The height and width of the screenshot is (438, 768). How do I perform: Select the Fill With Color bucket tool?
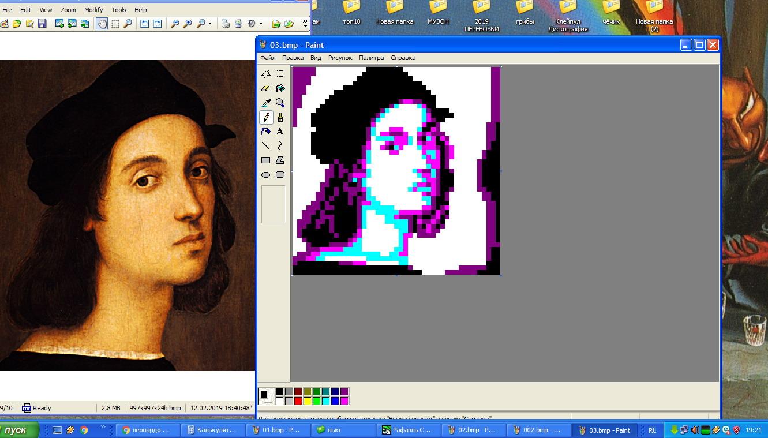point(280,88)
